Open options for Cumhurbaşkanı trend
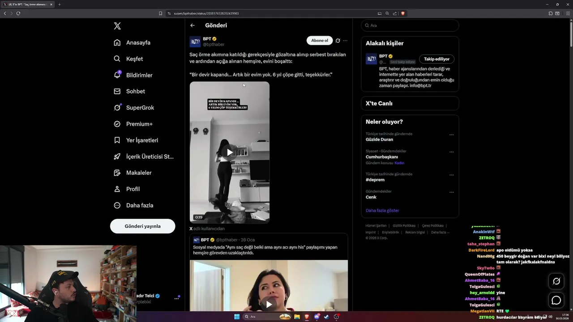 click(451, 152)
